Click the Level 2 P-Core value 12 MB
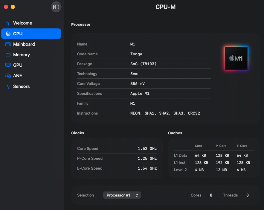 tap(221, 170)
